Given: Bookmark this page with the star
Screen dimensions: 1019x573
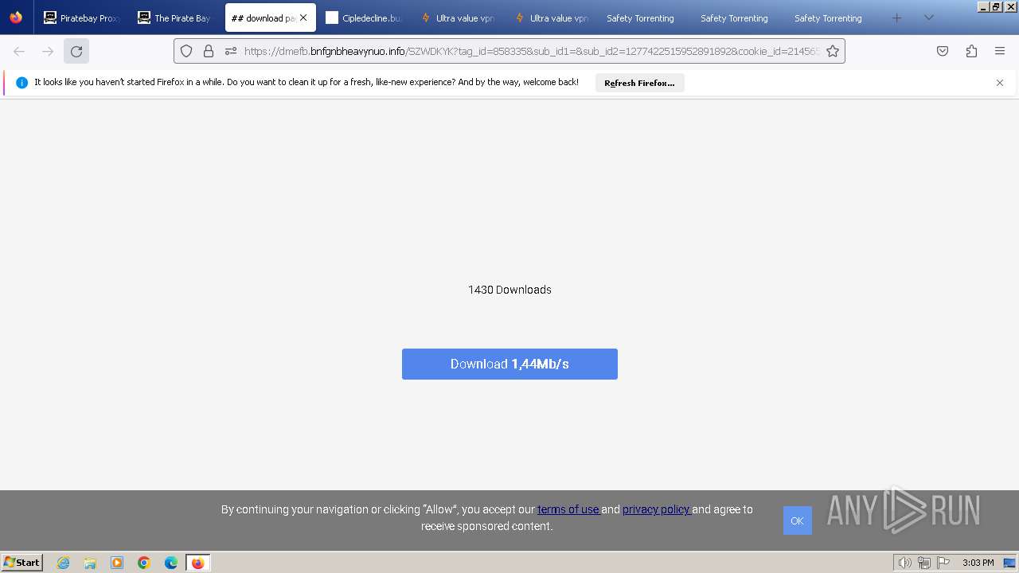Looking at the screenshot, I should [833, 51].
